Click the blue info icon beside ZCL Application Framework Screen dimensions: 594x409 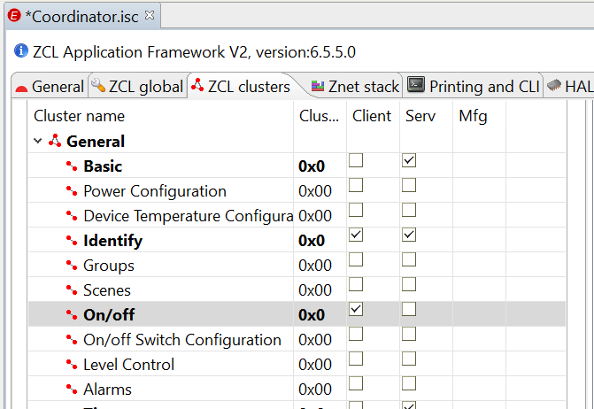coord(21,50)
